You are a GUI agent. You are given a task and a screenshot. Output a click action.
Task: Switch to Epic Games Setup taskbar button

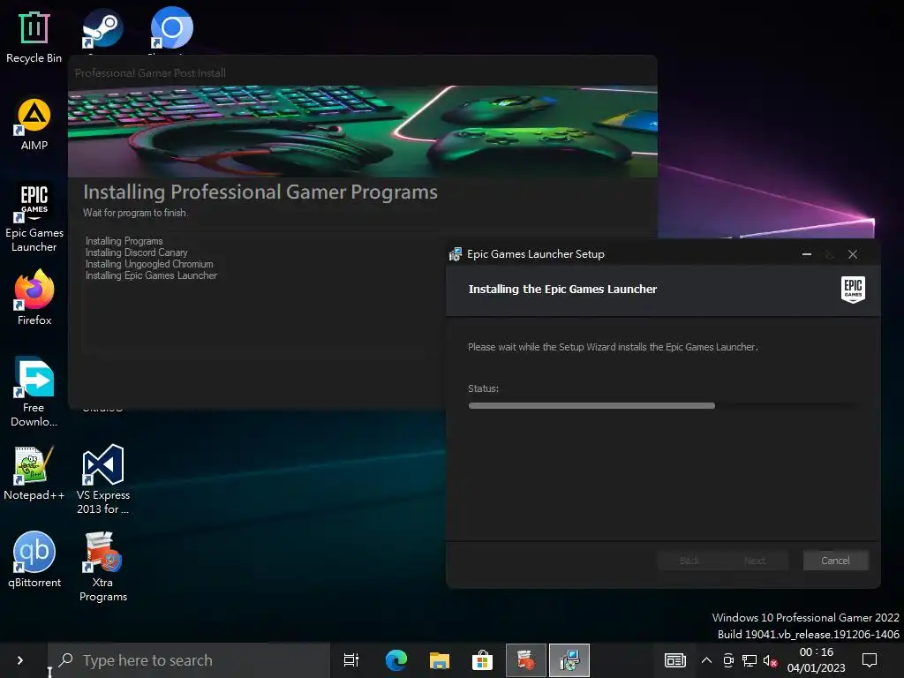point(569,660)
